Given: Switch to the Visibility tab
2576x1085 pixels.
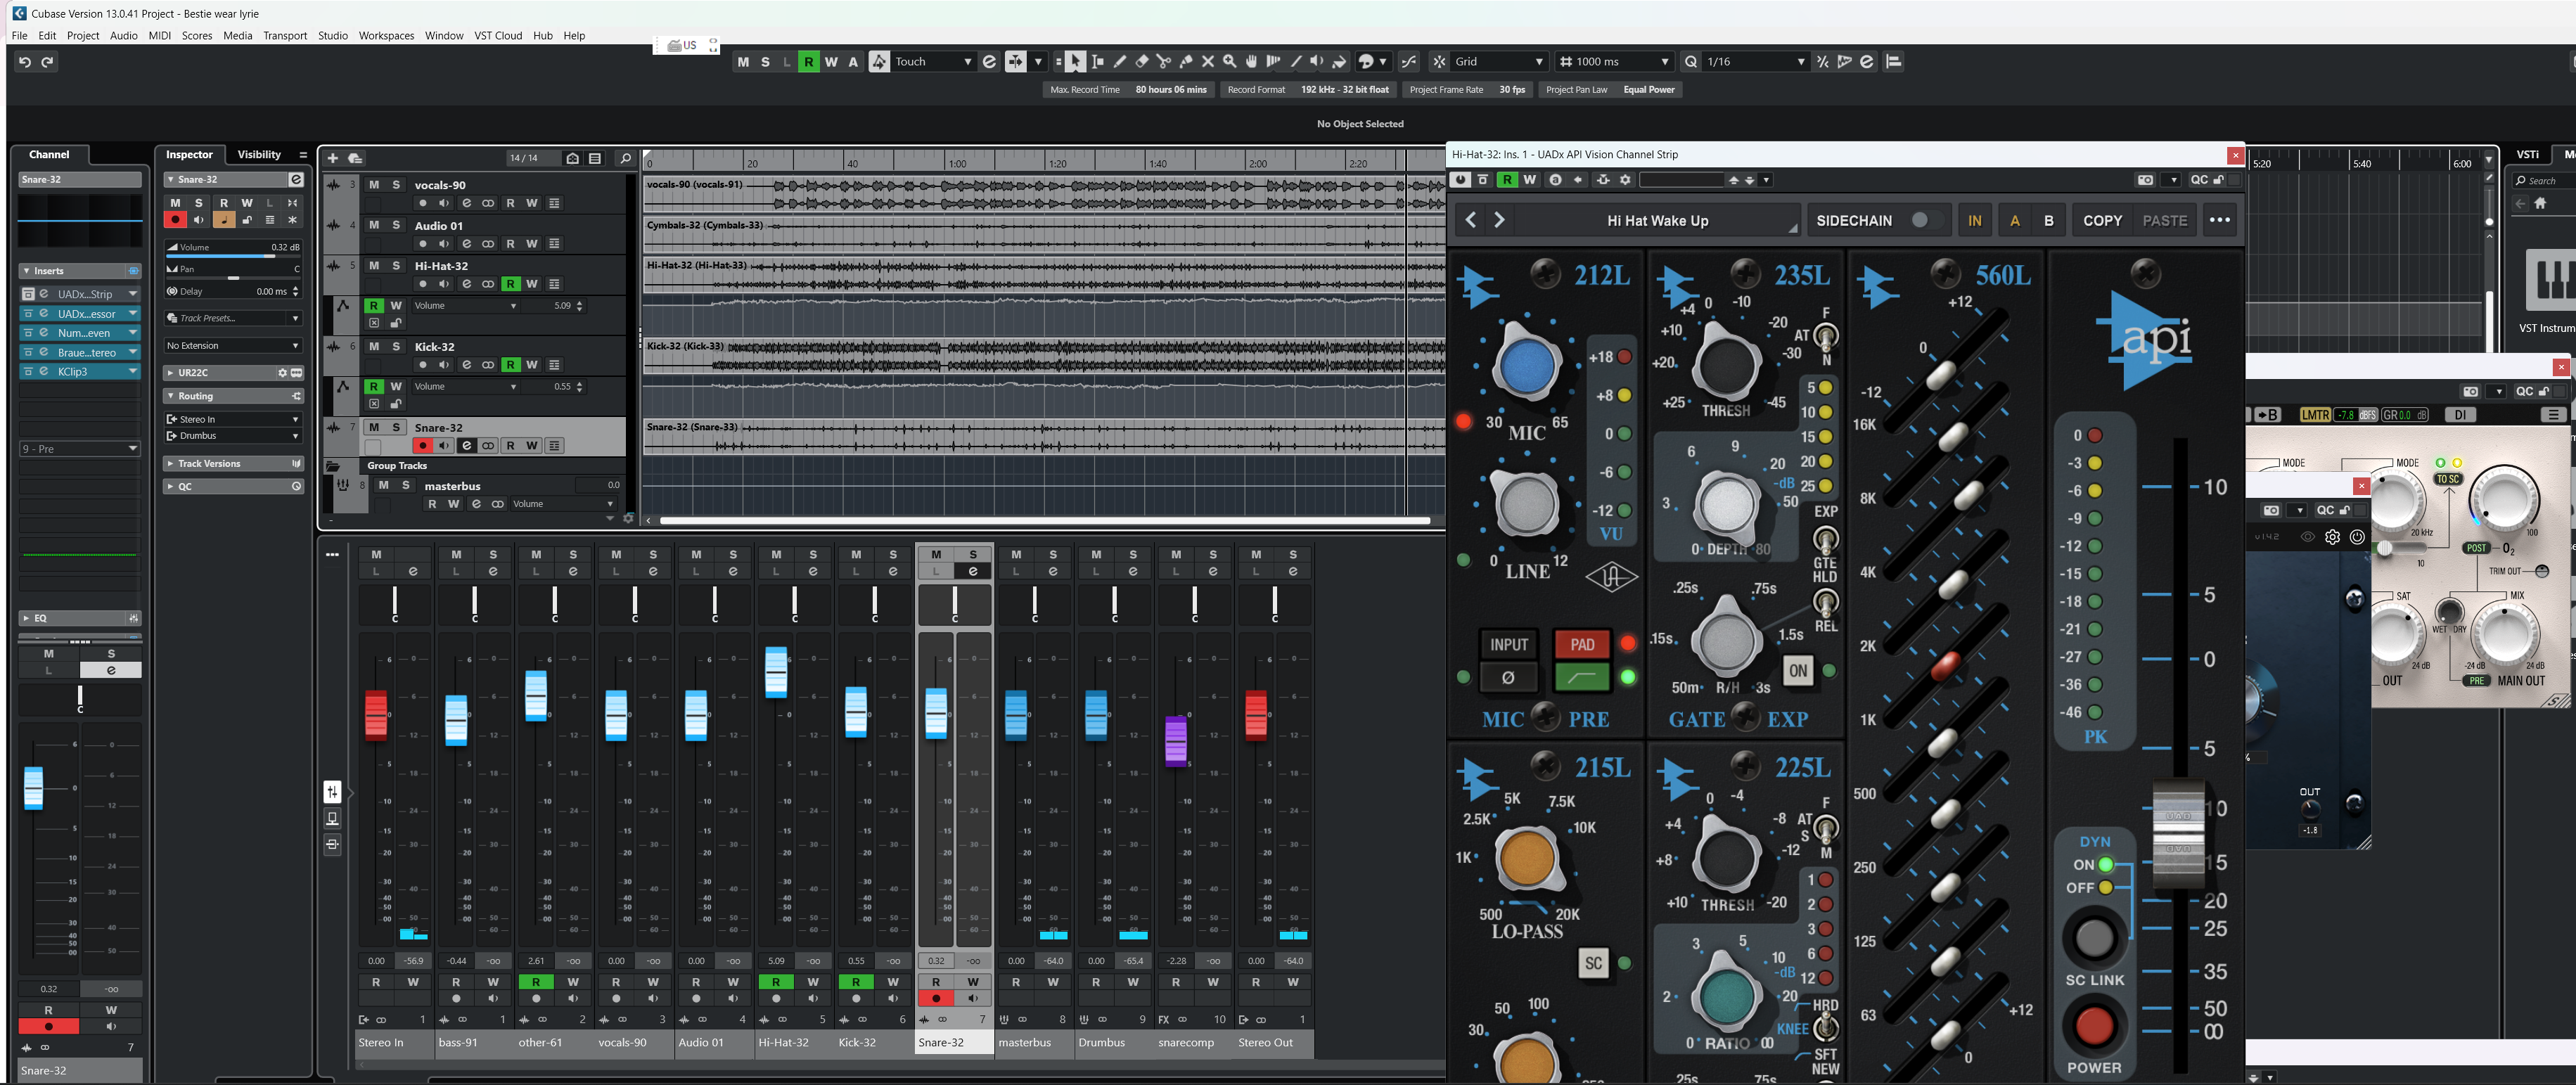Looking at the screenshot, I should click(259, 155).
